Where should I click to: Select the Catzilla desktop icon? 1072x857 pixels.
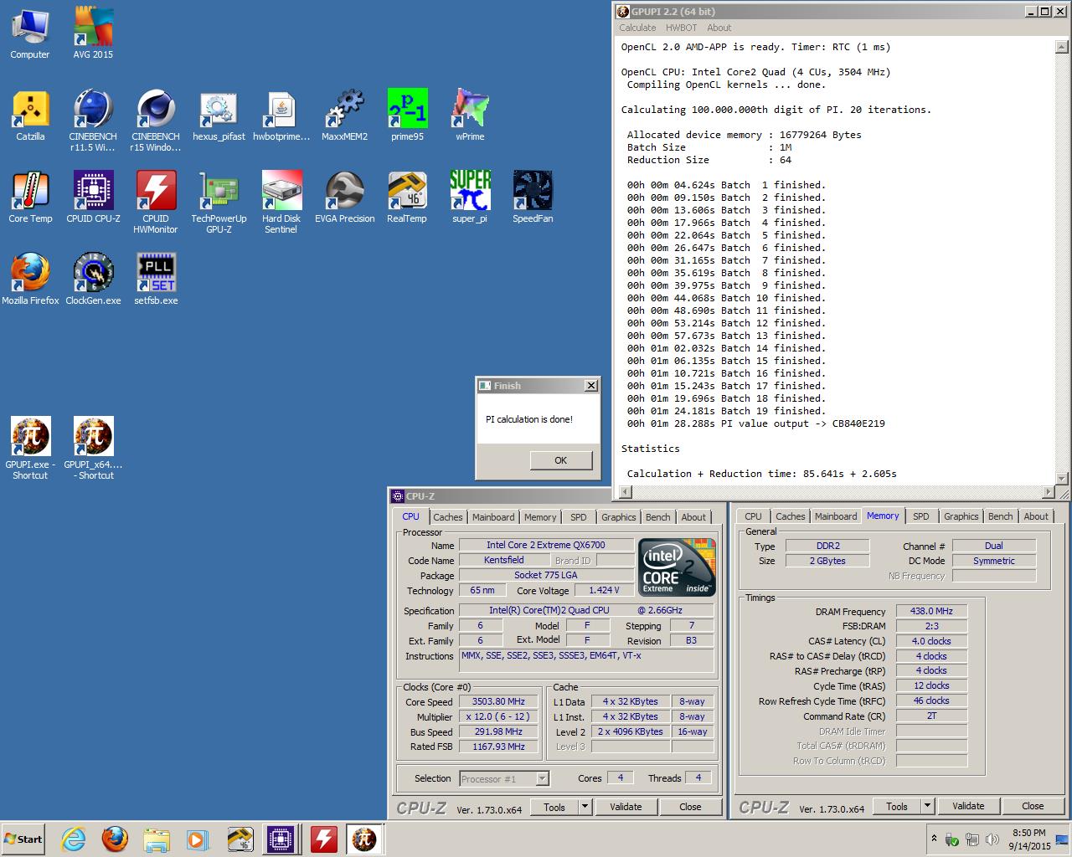tap(30, 115)
